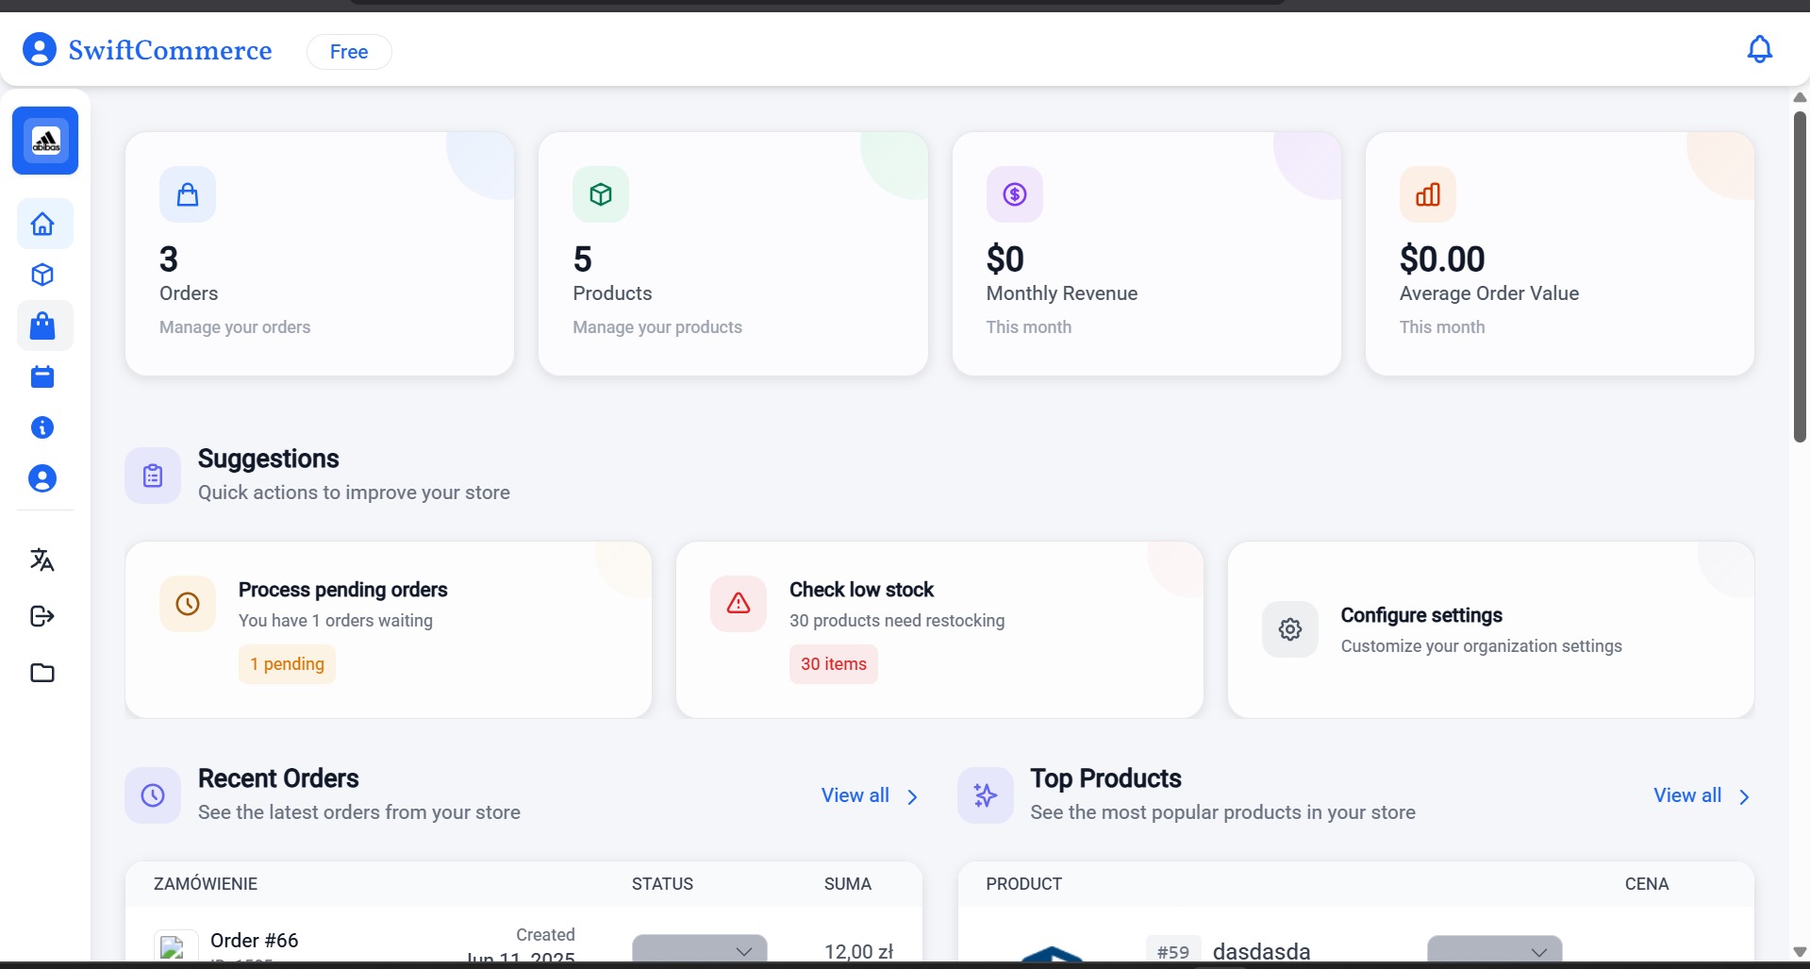Open the Check low stock suggestion card
This screenshot has height=969, width=1810.
[938, 628]
